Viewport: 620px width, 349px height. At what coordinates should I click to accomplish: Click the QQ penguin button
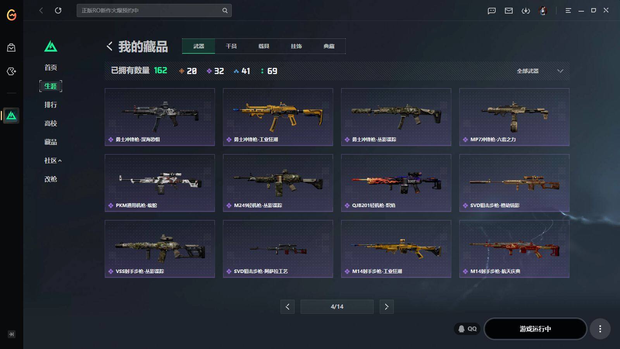[x=467, y=329]
